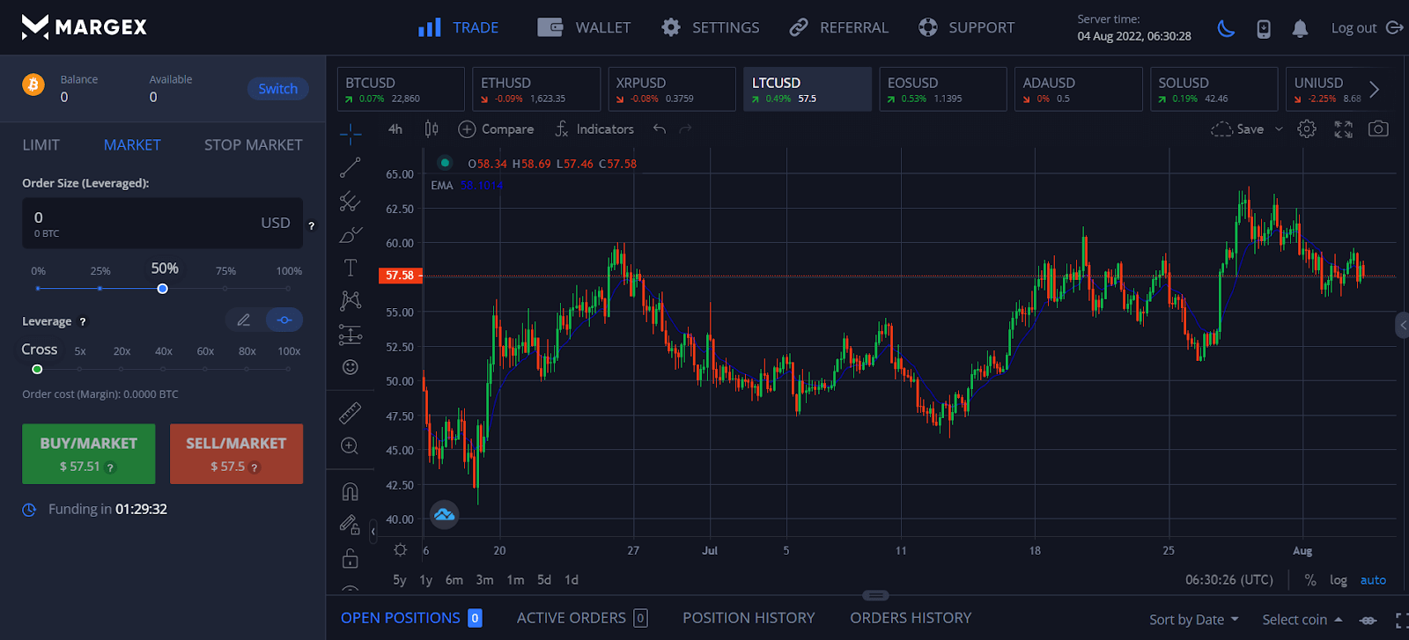Select the crosshair cursor tool
1409x640 pixels.
[x=350, y=134]
